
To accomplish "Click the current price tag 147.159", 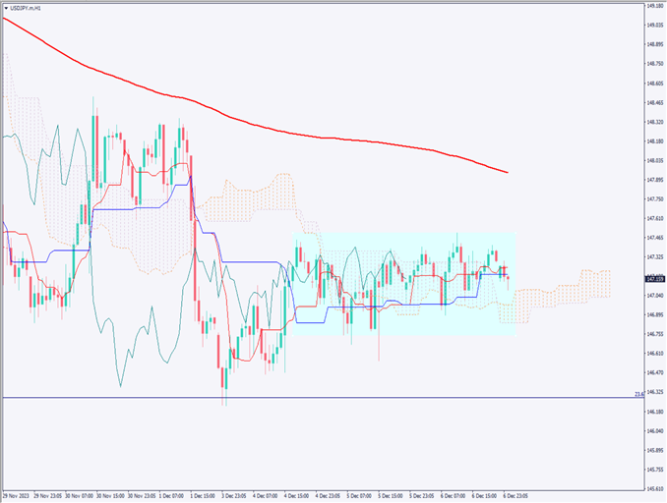I will (655, 278).
